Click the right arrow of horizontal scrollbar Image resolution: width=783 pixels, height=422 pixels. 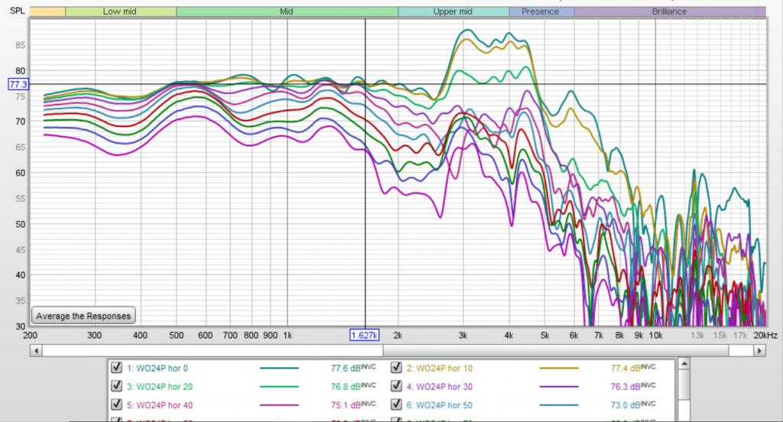tap(759, 351)
